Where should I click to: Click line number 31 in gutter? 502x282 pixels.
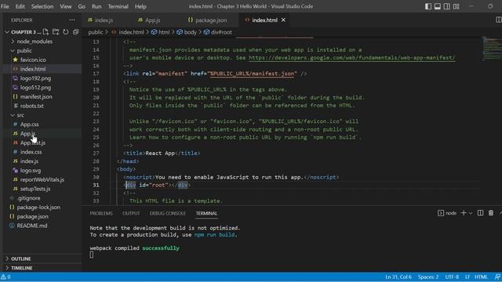pos(96,185)
